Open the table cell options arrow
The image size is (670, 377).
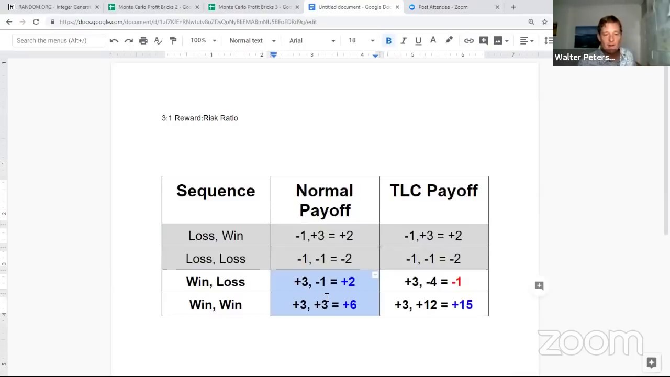375,275
